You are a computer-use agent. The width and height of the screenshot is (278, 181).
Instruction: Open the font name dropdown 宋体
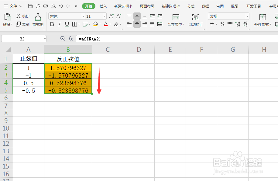click(x=83, y=16)
